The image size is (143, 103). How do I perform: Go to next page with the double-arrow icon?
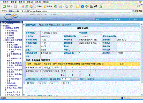51,79
